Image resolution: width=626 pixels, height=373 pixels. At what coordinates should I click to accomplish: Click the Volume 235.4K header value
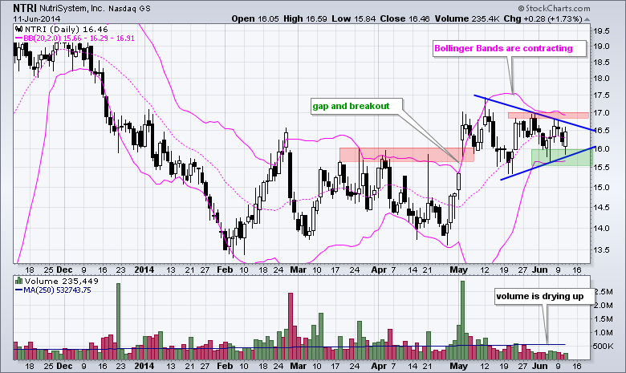click(x=467, y=18)
